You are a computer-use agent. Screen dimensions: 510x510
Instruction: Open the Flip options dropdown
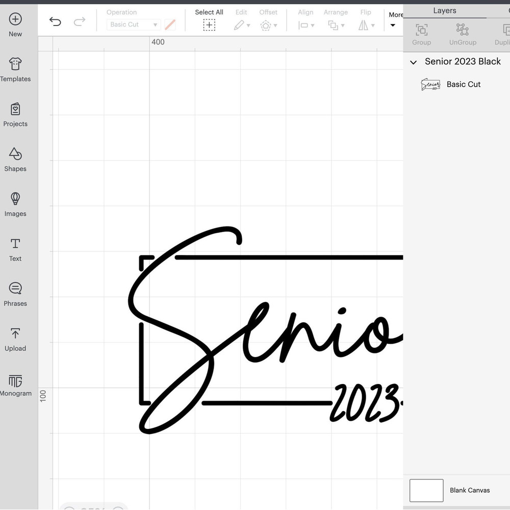click(366, 24)
